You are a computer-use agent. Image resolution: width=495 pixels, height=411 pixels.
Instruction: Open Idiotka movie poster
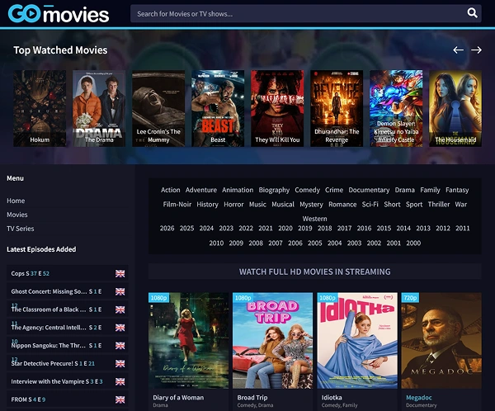(x=357, y=341)
